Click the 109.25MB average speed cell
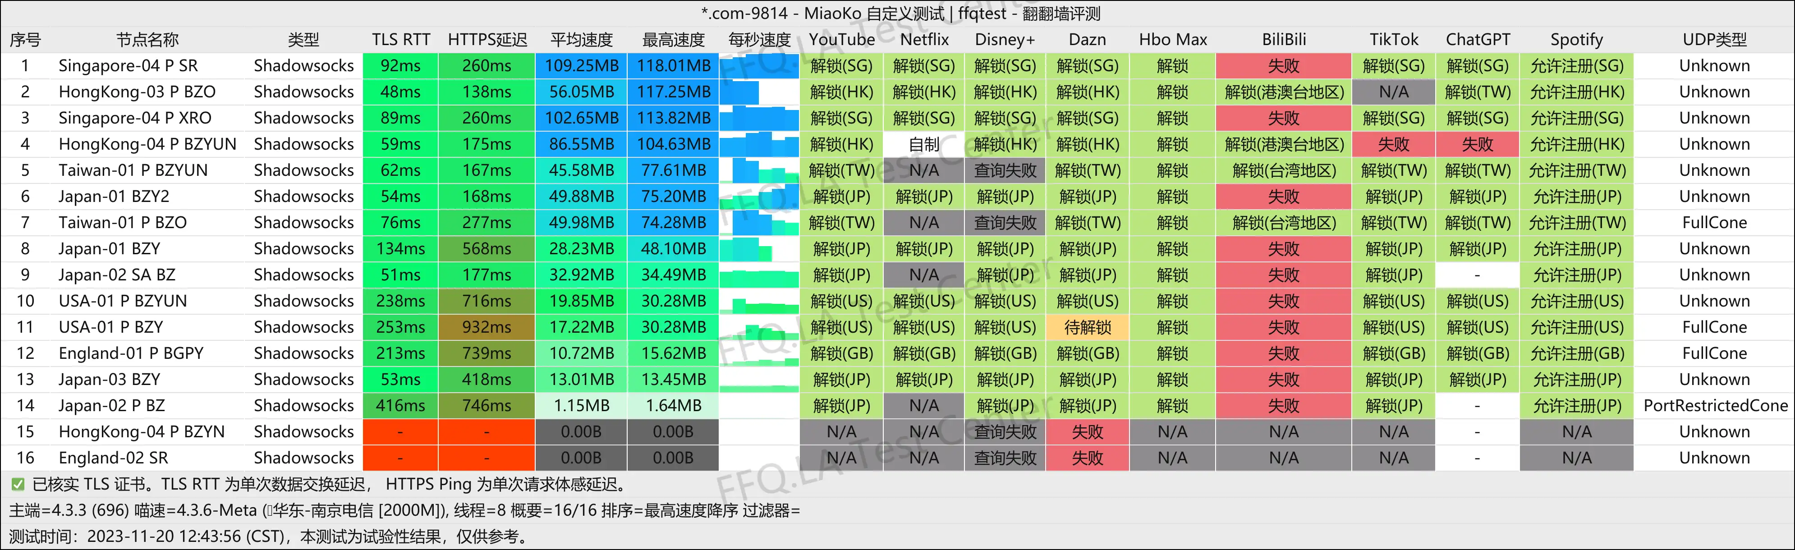Screen dimensions: 1795x550 pyautogui.click(x=581, y=65)
